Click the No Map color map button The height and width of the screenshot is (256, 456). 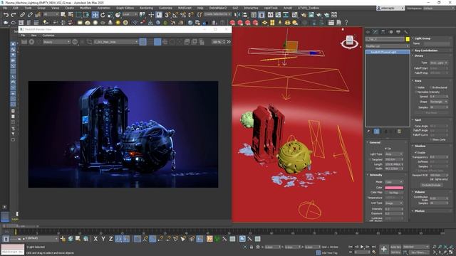pos(394,193)
